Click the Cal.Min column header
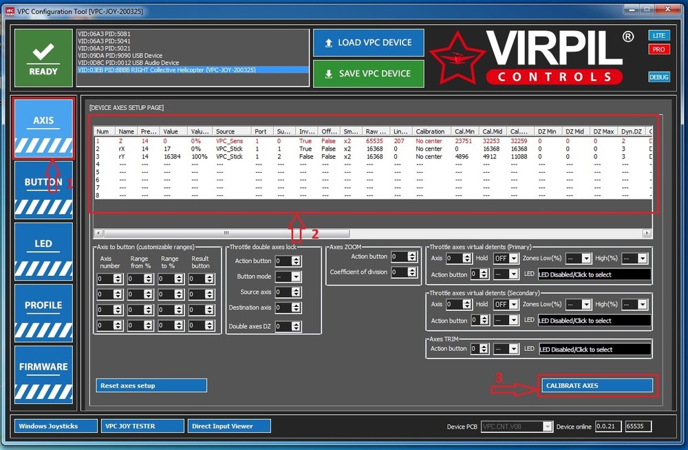 (465, 131)
